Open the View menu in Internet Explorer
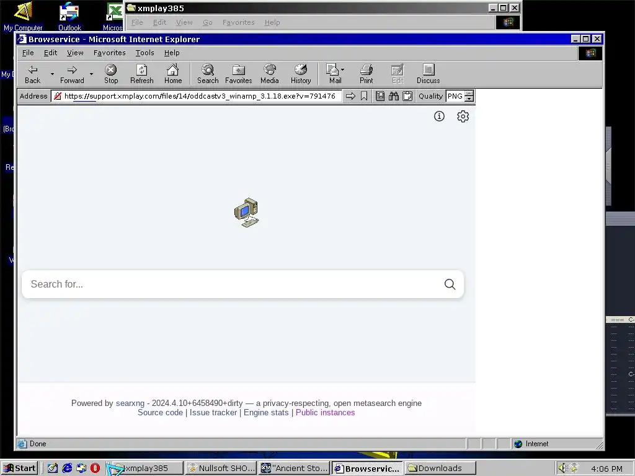 75,53
